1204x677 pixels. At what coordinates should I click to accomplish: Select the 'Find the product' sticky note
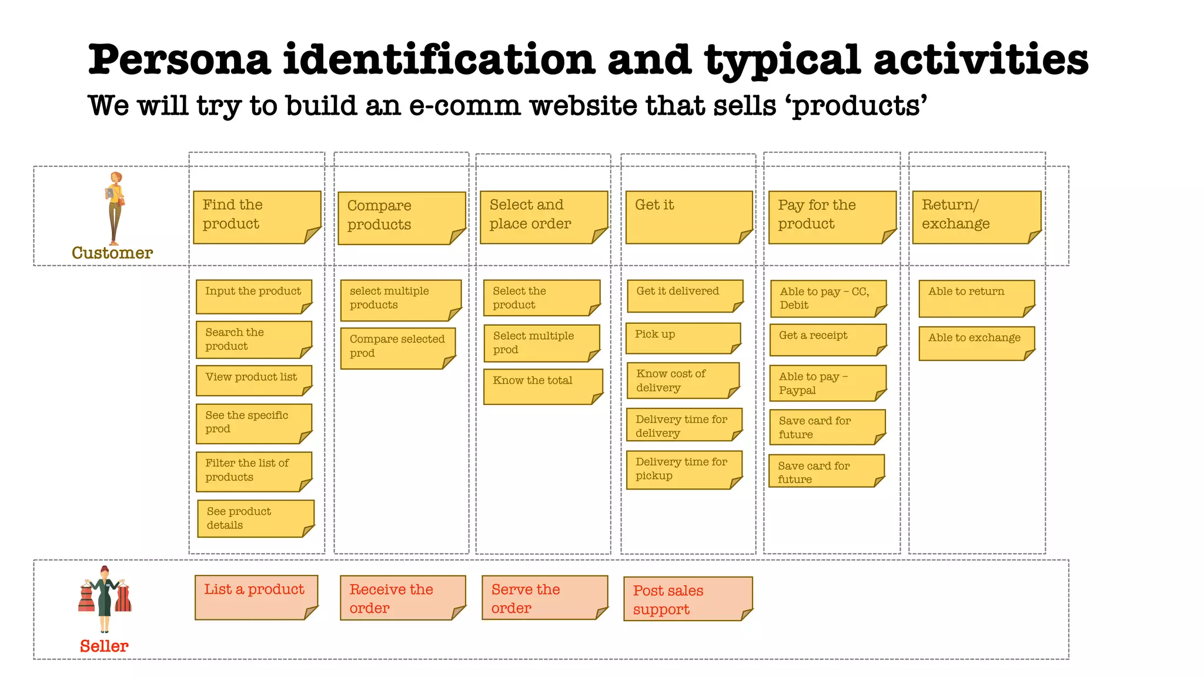coord(256,217)
